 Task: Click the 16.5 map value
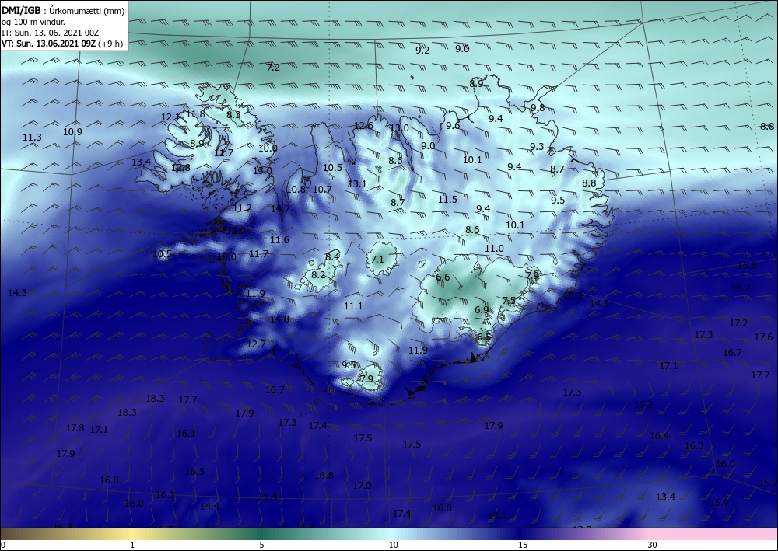tap(195, 471)
